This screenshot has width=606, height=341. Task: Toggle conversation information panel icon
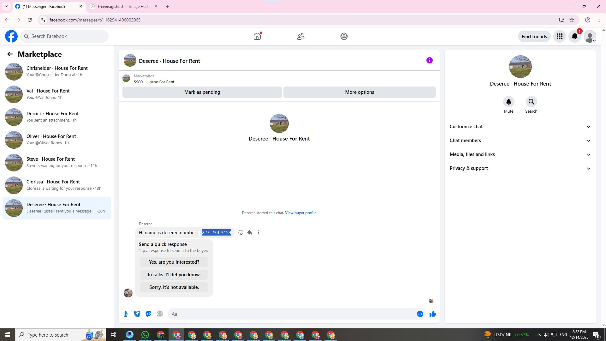point(429,60)
